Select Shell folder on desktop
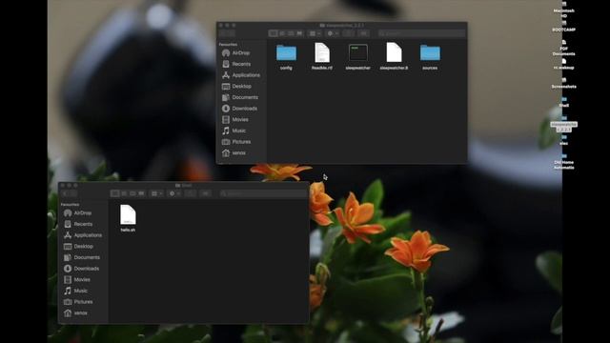This screenshot has width=610, height=343. coord(564,102)
